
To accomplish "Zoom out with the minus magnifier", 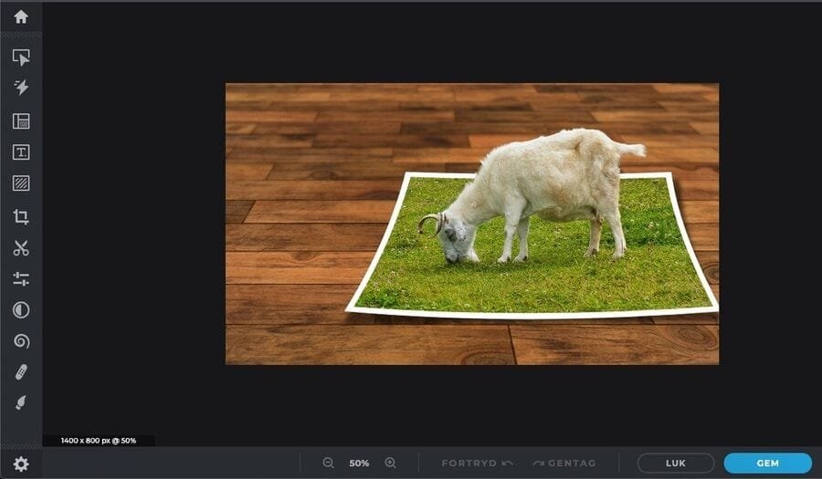I will [328, 463].
